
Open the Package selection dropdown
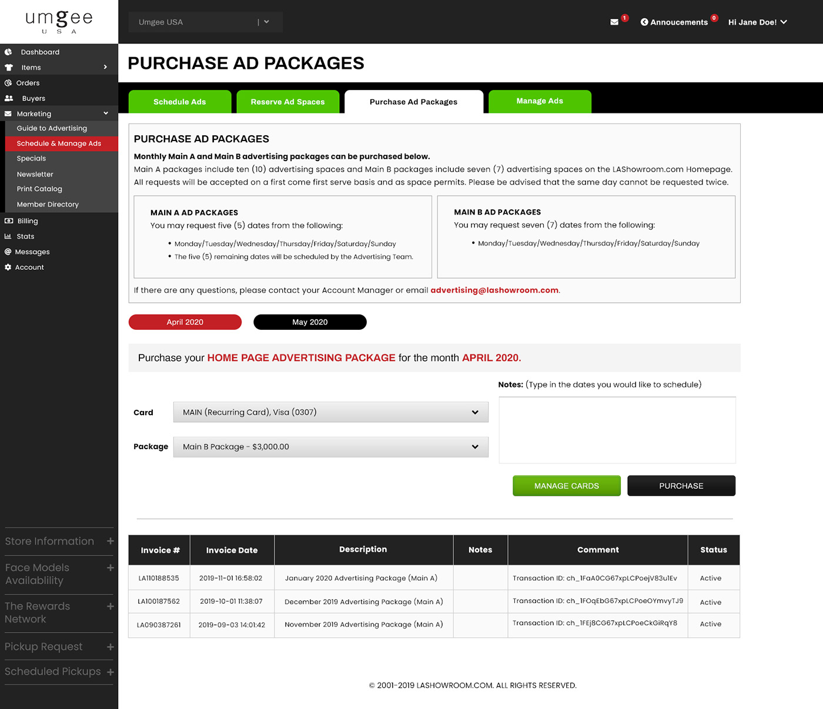click(330, 447)
